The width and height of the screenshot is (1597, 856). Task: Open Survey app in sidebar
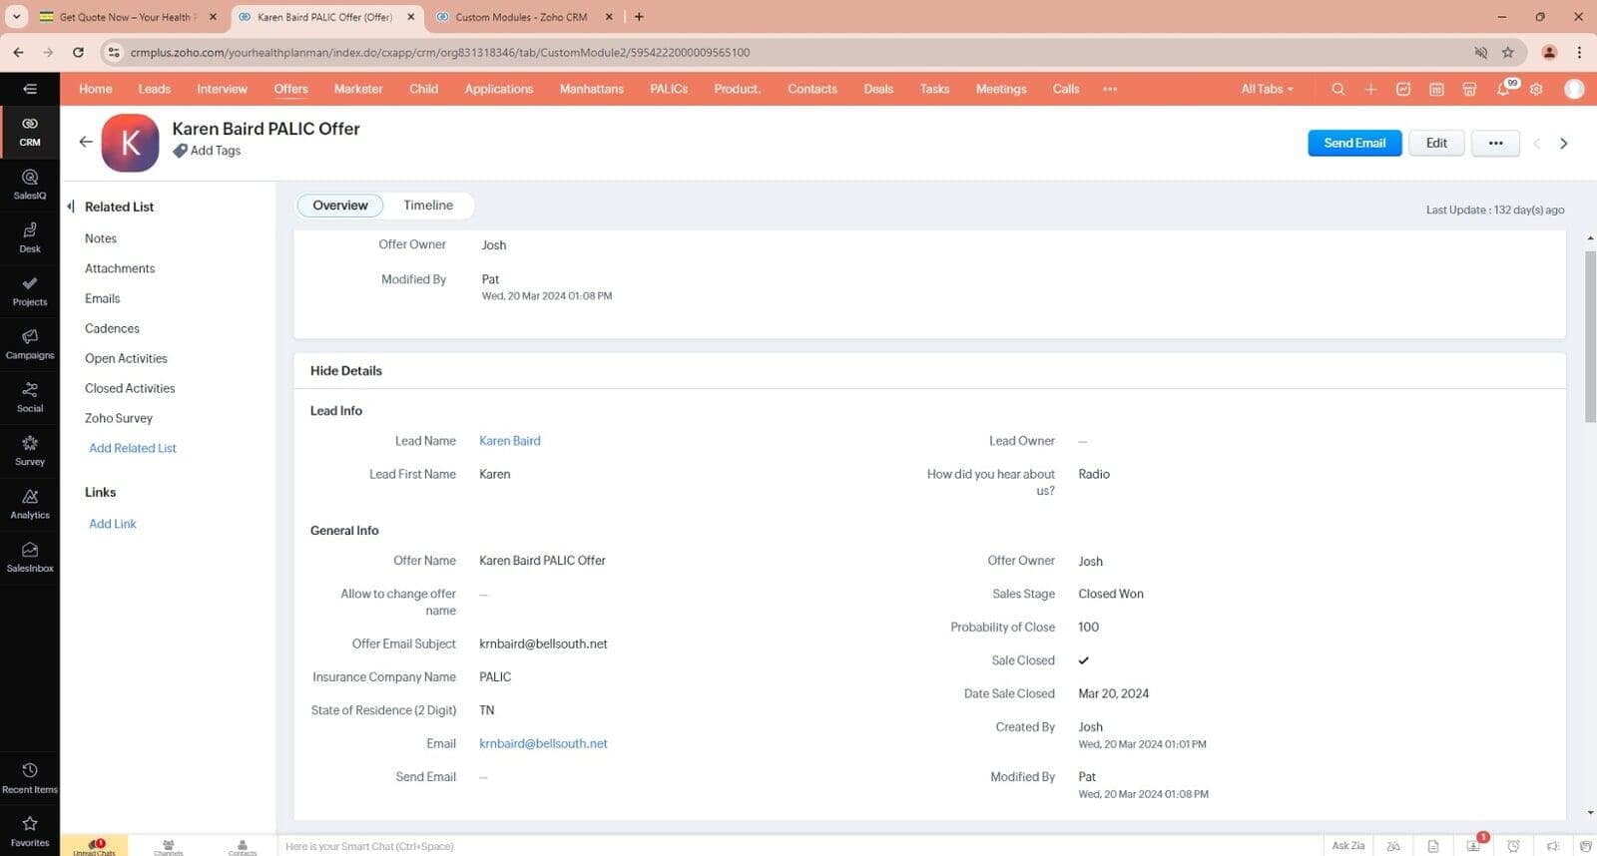tap(30, 451)
